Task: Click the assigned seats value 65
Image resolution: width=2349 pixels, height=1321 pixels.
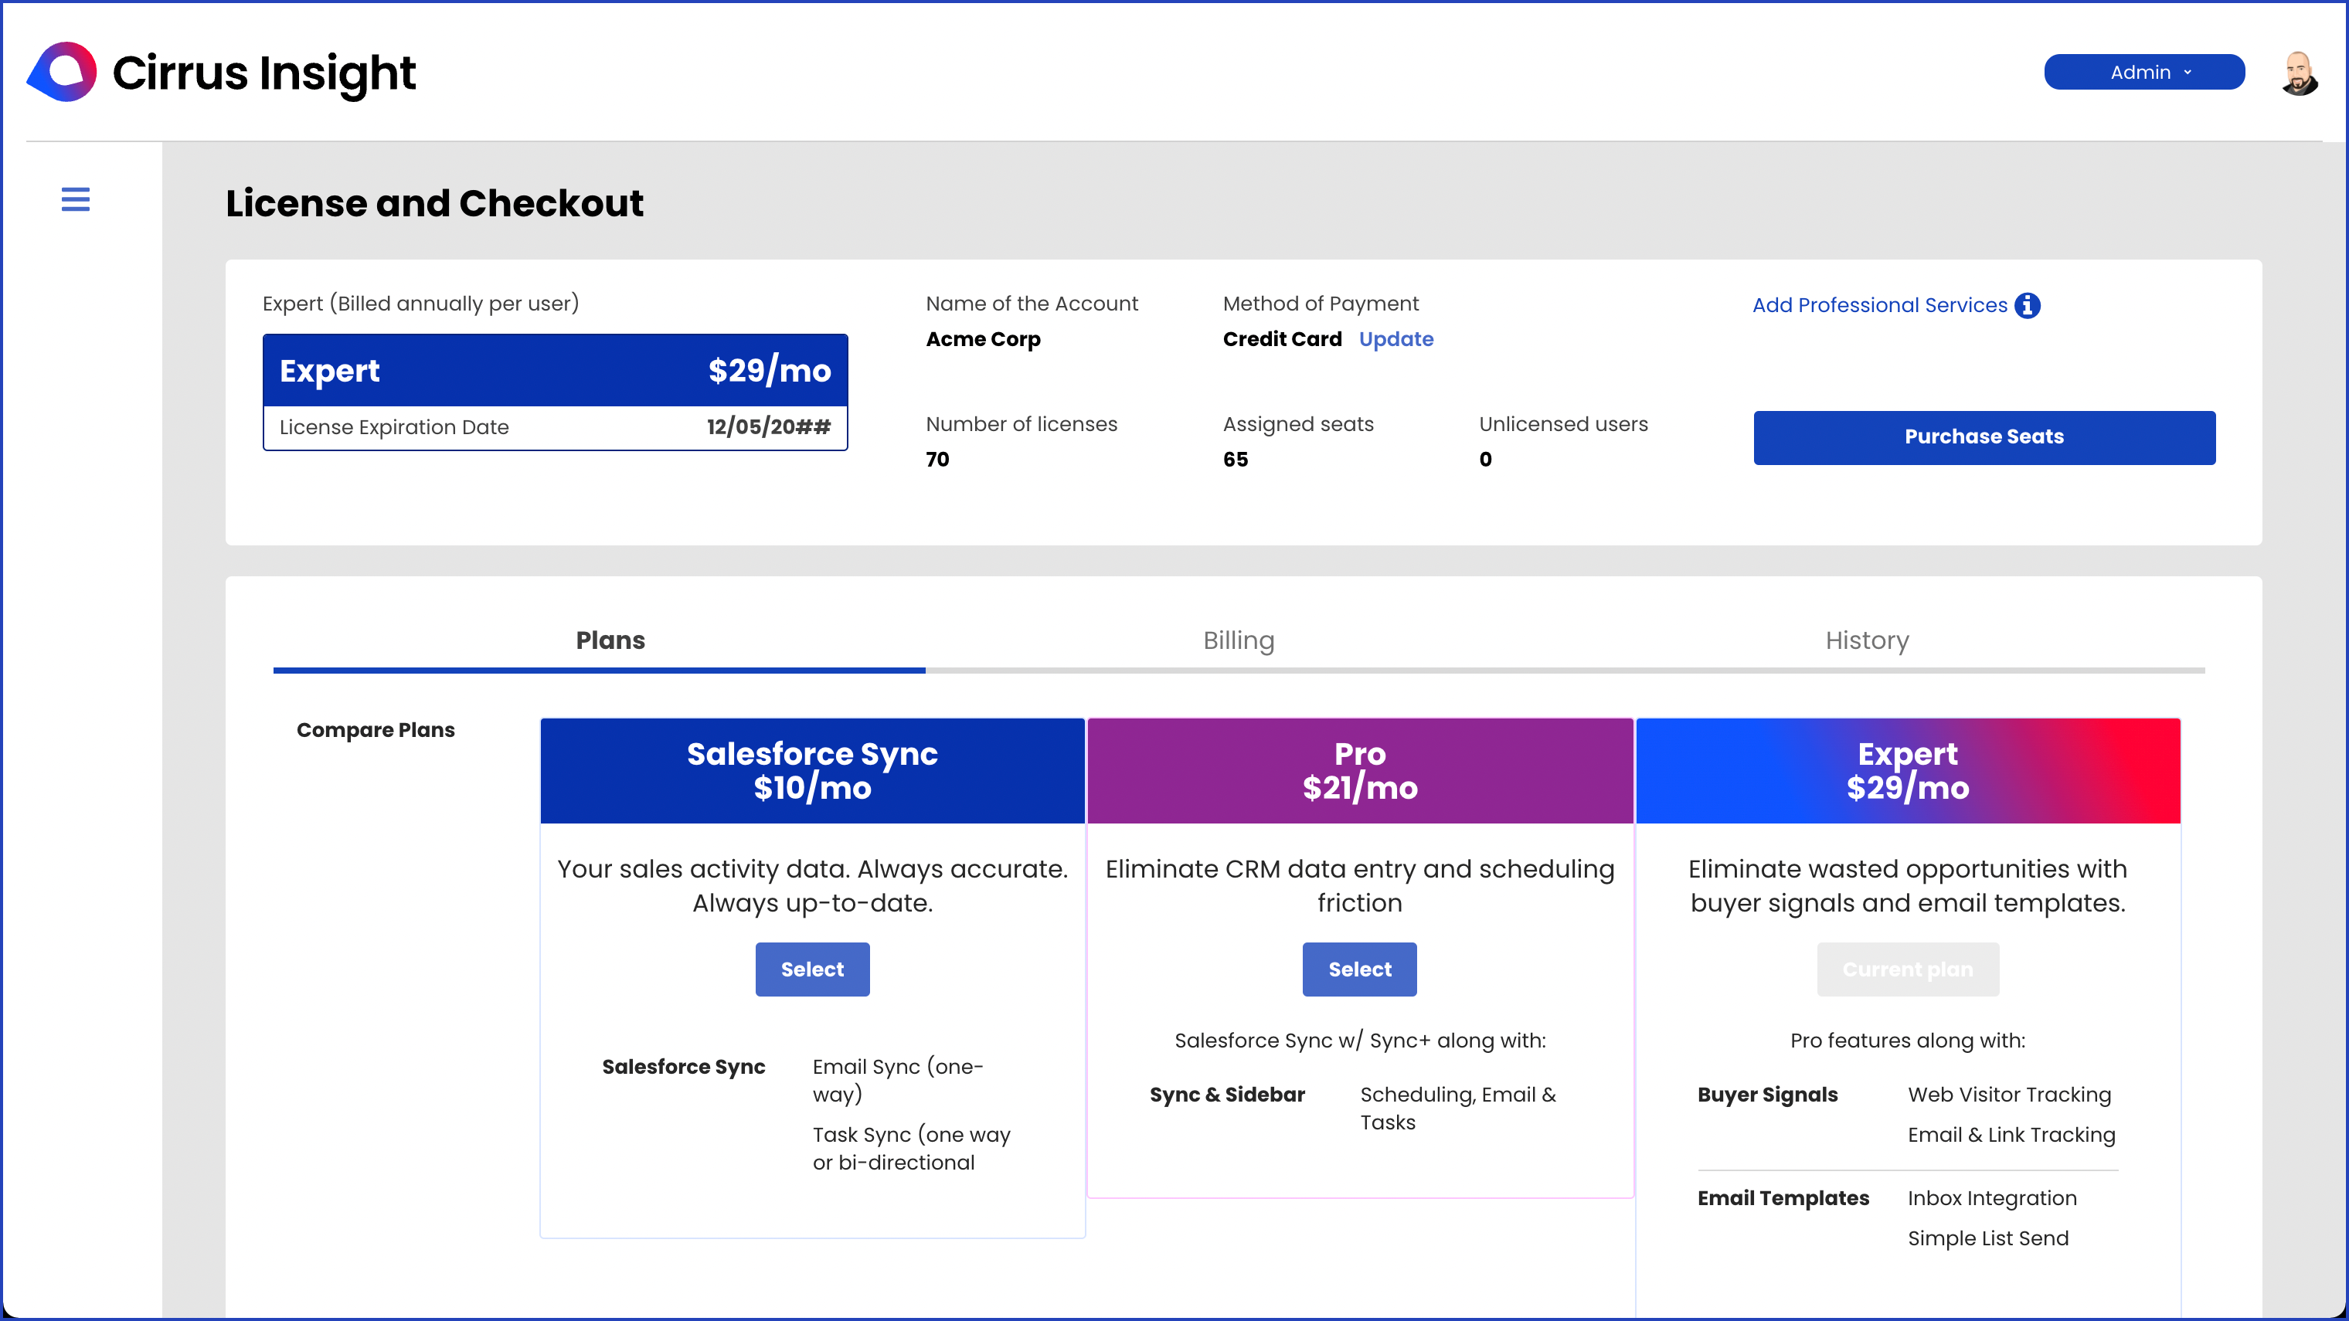Action: (1236, 460)
